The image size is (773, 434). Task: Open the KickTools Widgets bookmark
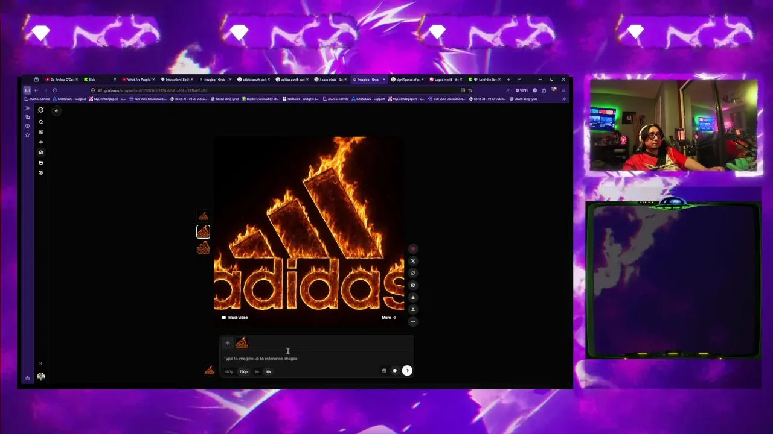301,99
